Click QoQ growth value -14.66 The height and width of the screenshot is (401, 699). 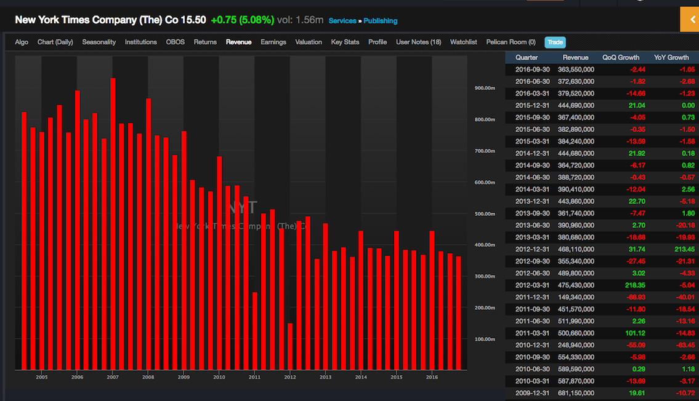[x=636, y=93]
